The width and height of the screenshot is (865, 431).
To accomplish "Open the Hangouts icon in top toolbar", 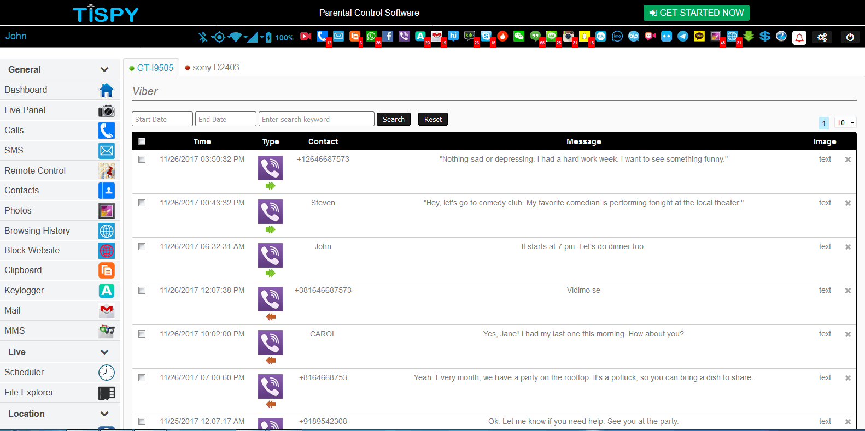I will tap(535, 36).
